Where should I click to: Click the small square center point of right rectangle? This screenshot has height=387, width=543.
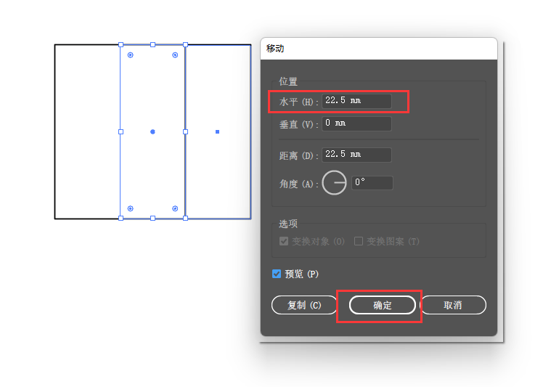218,131
